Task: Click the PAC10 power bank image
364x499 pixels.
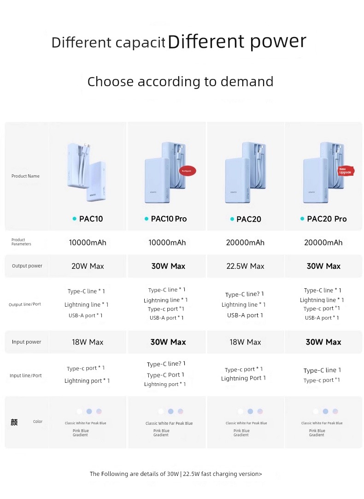Action: pos(87,172)
